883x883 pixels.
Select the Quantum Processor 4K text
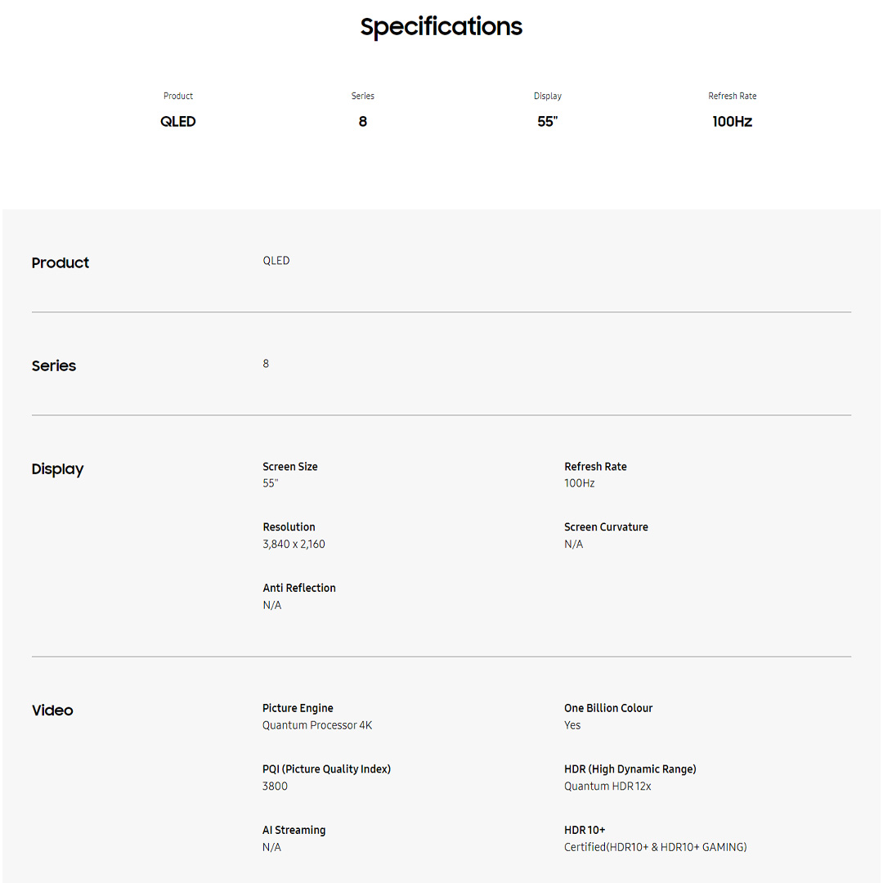point(317,725)
